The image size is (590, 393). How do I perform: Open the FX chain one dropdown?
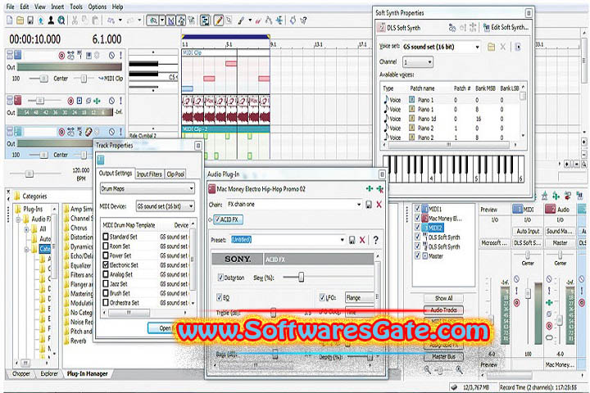tap(359, 204)
